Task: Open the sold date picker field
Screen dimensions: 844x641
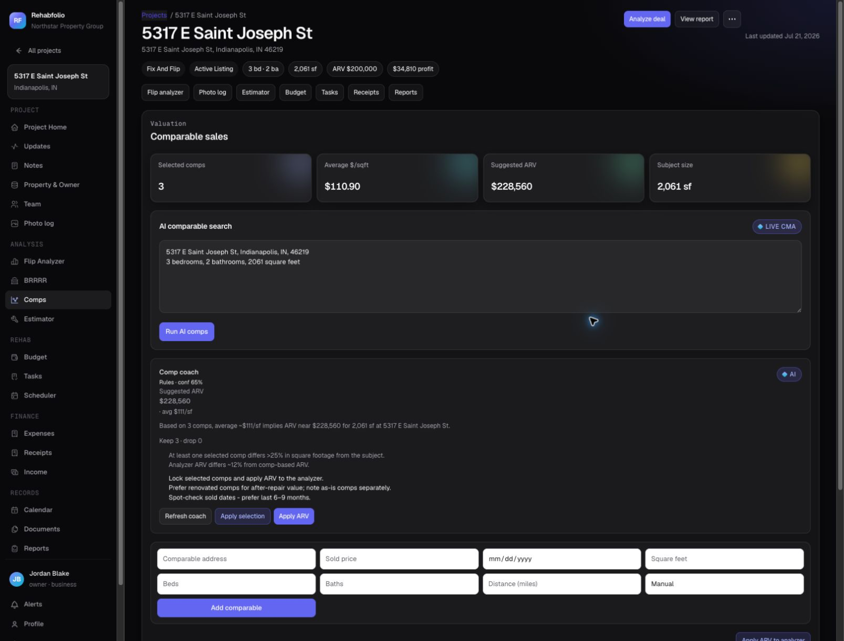Action: (x=562, y=559)
